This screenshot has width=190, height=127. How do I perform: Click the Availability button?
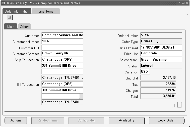pyautogui.click(x=127, y=120)
